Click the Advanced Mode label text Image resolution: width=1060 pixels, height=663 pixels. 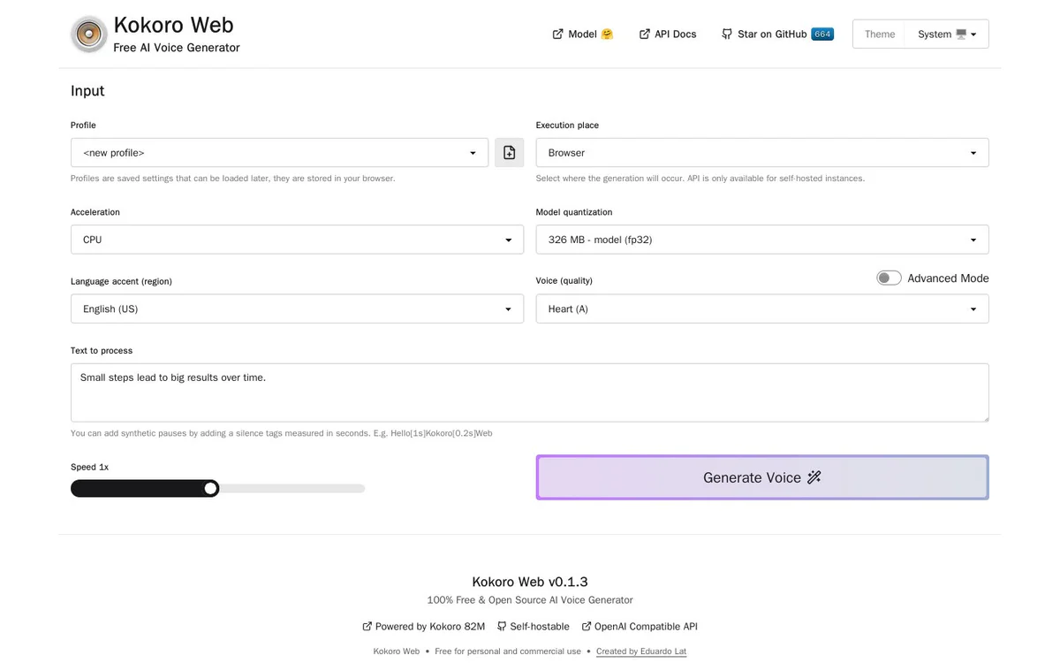click(x=948, y=278)
